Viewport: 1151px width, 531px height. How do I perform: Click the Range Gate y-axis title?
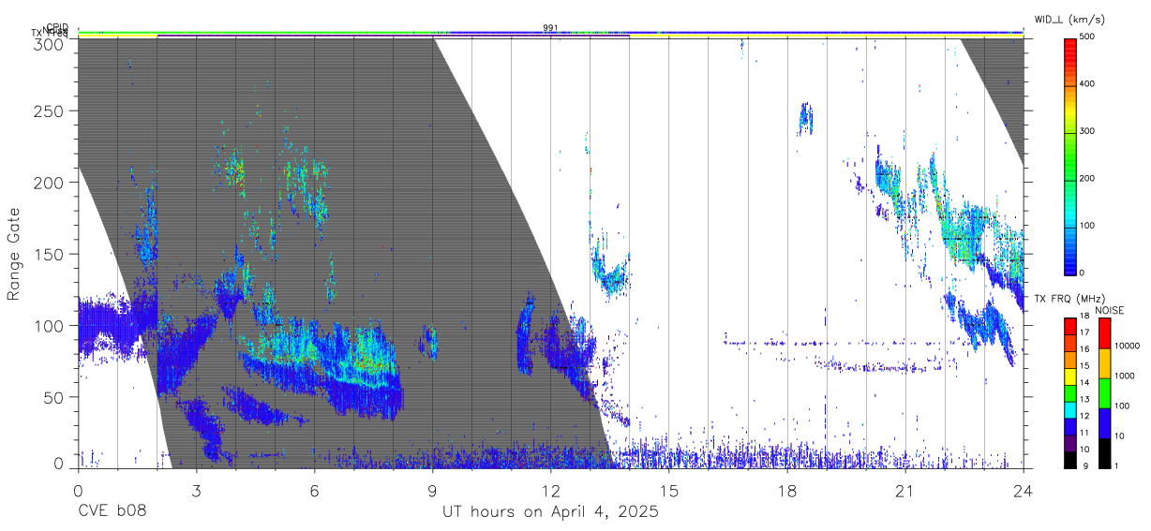14,255
